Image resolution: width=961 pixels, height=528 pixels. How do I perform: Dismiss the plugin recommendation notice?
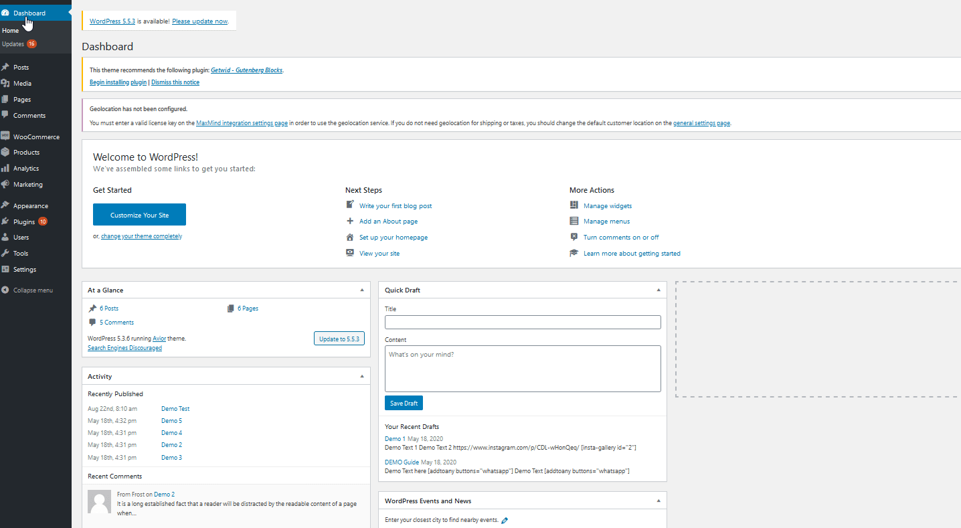[x=175, y=82]
